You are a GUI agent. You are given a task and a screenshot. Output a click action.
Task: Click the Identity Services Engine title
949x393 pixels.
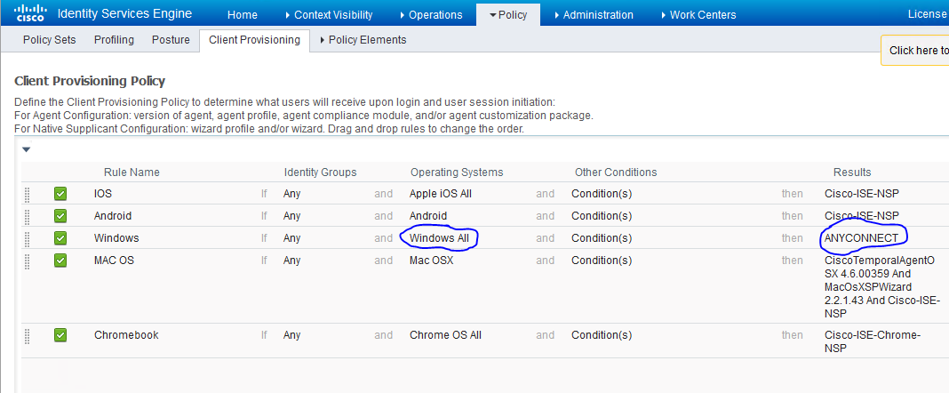(124, 13)
